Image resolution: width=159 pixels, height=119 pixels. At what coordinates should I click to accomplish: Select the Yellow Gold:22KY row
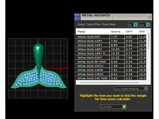point(111,58)
